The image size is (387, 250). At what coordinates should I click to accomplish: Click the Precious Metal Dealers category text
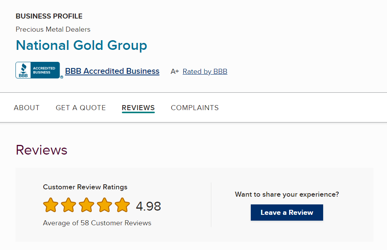(x=53, y=29)
